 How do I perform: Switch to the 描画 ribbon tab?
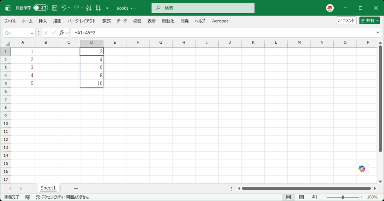(57, 21)
